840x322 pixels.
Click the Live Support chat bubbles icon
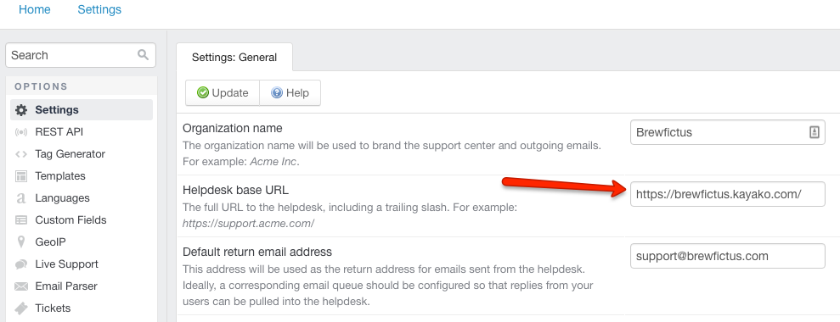[x=21, y=264]
